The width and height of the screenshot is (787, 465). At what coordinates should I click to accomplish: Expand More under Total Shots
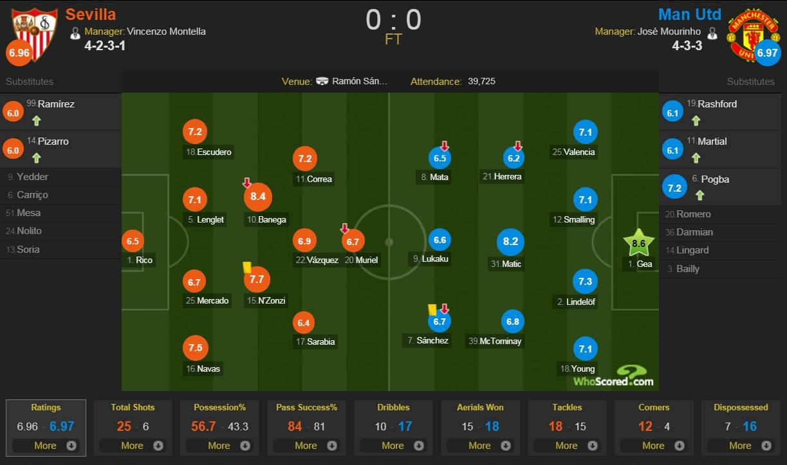(x=133, y=446)
